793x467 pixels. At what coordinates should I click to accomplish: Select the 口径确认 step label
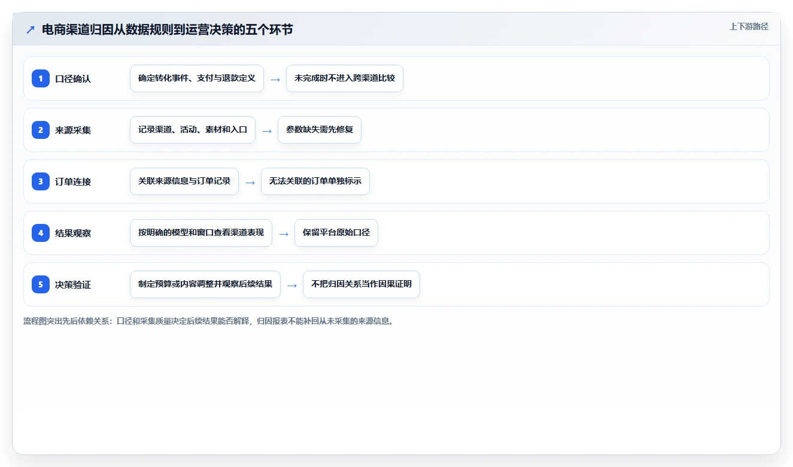coord(73,78)
